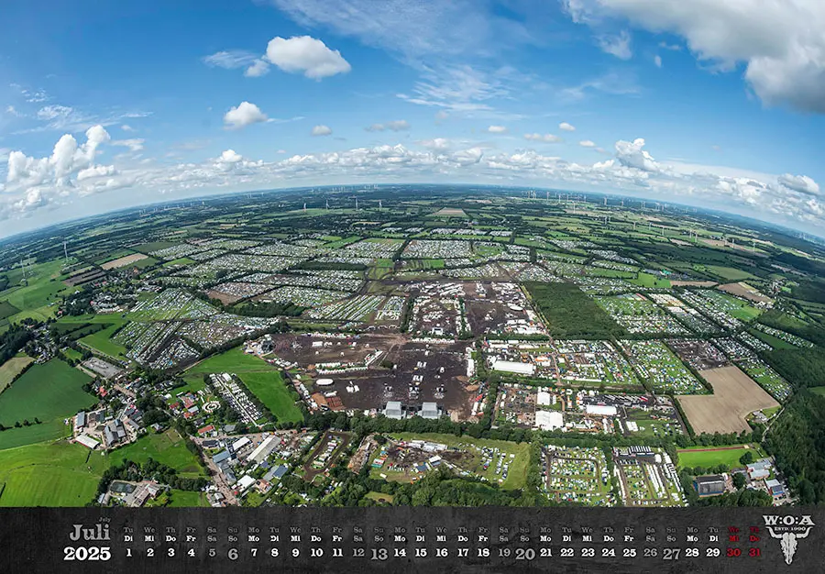The height and width of the screenshot is (574, 825).
Task: Select day 11 in the calendar strip
Action: (337, 552)
